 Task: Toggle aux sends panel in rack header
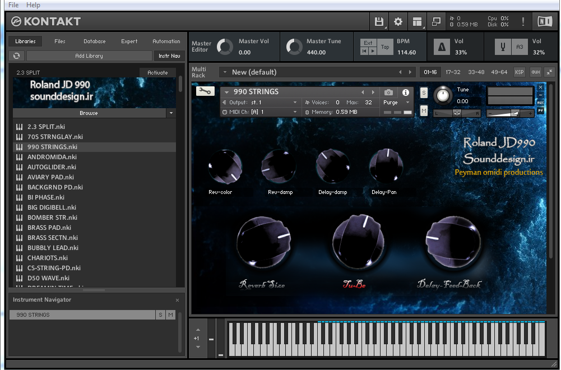535,72
